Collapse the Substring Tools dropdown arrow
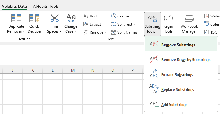 [x=157, y=31]
